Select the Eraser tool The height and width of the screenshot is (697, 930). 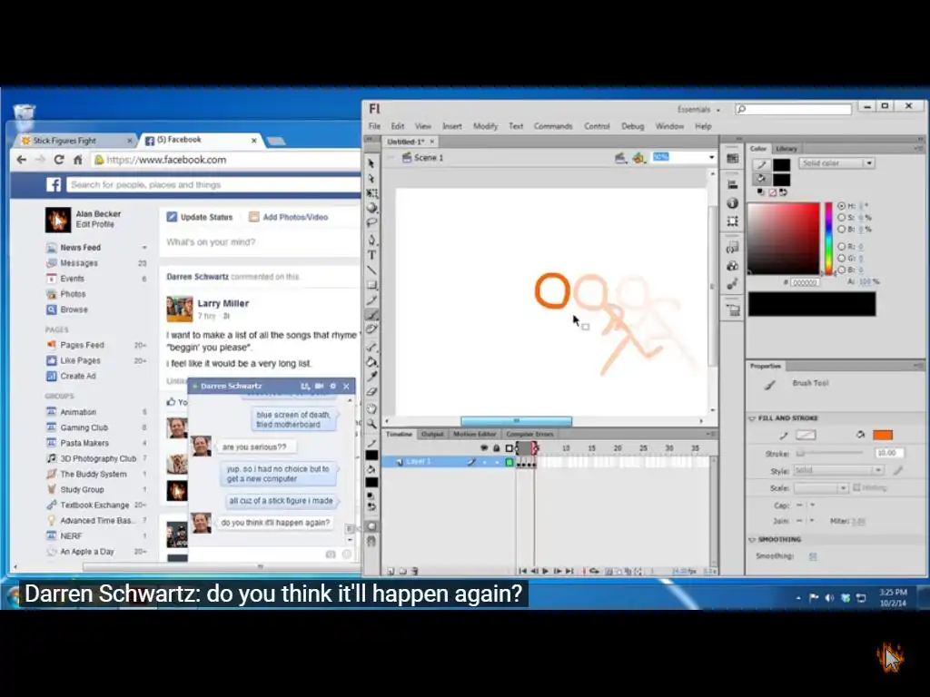371,391
